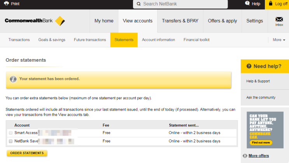289x163 pixels.
Task: Click the CommBank Can advertisement banner
Action: coord(265,130)
